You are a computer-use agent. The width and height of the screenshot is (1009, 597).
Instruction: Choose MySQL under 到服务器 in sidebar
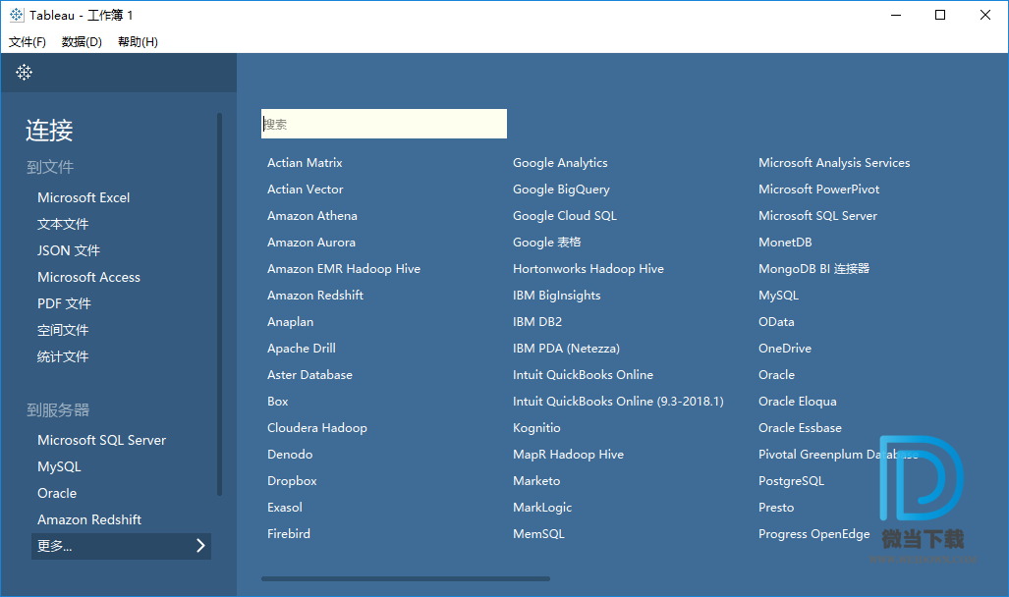pyautogui.click(x=59, y=466)
